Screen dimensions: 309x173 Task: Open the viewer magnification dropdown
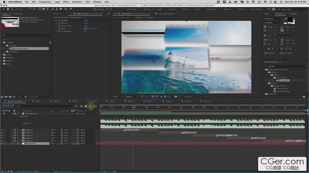[x=117, y=96]
